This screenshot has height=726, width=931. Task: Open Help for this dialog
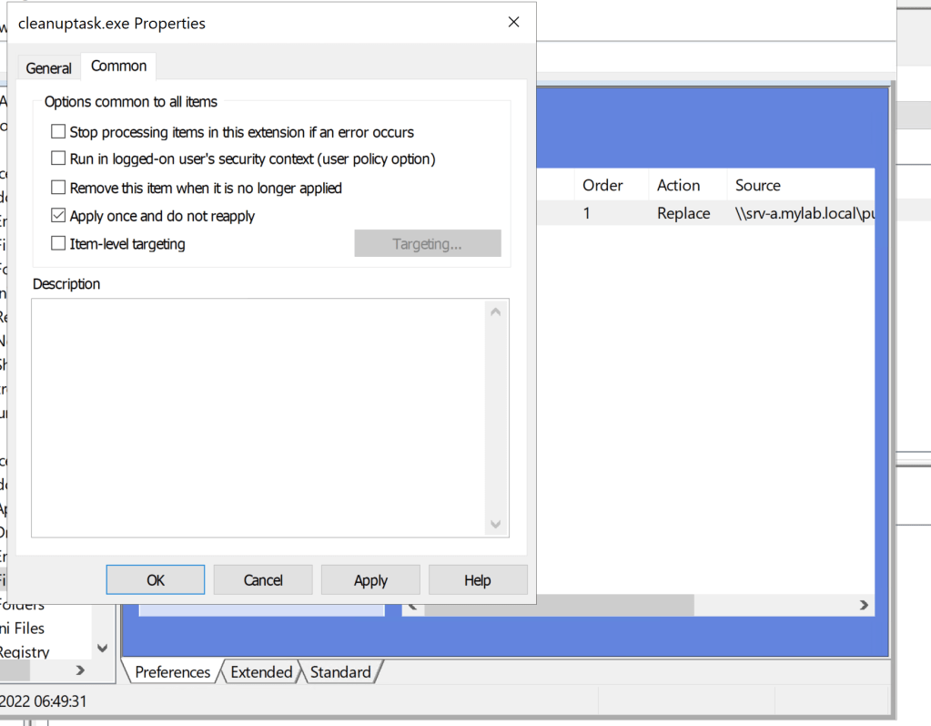point(477,580)
